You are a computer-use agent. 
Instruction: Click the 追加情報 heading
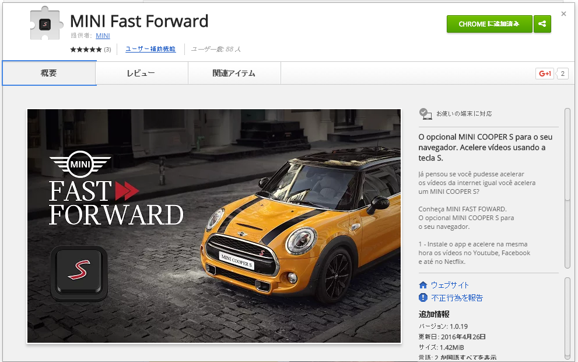click(x=434, y=314)
